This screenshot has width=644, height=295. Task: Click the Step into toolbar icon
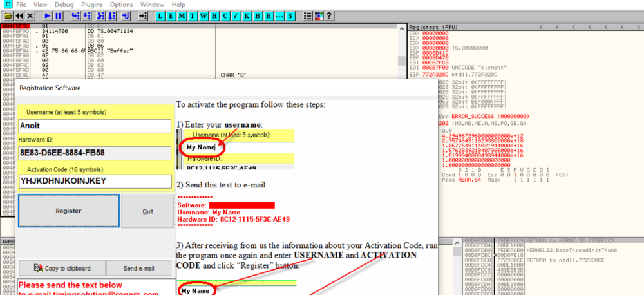click(x=76, y=15)
